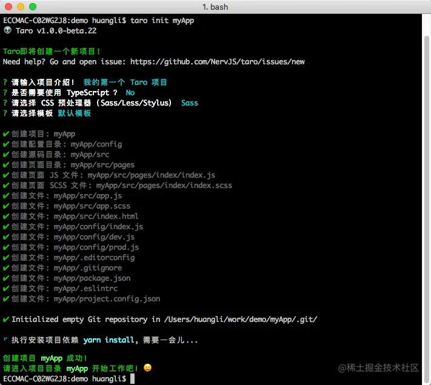Screen dimensions: 431x385
Task: Click the 'myApp/project.config.json' path text
Action: click(x=107, y=299)
